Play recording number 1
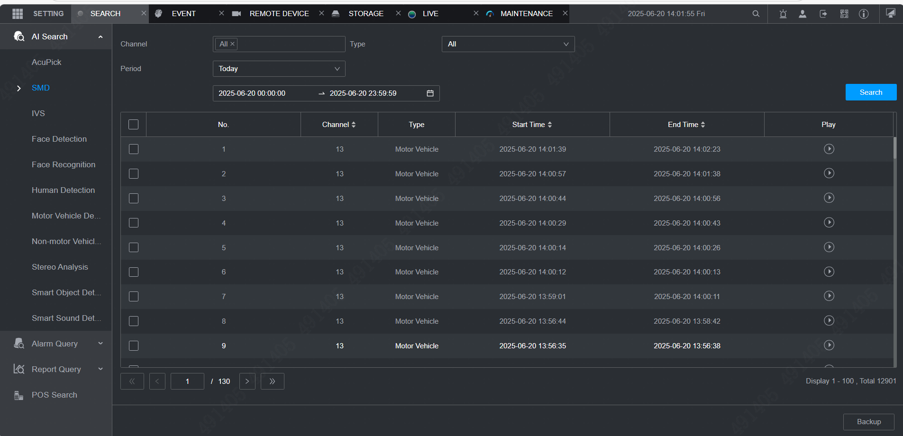This screenshot has height=436, width=903. tap(829, 149)
